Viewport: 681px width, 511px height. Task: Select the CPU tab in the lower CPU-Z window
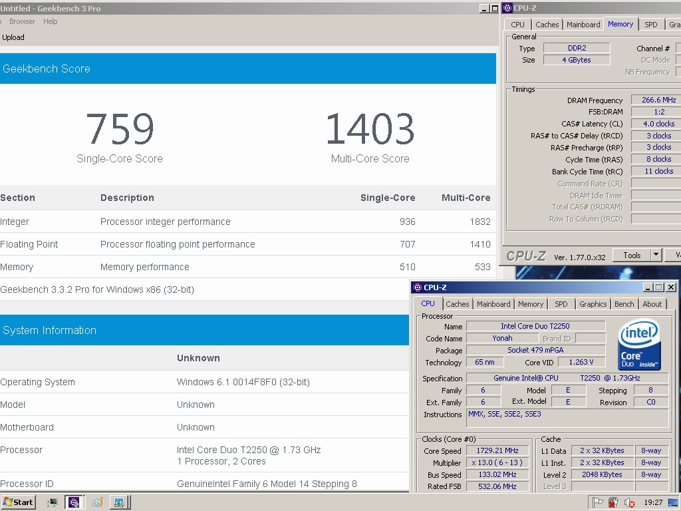428,303
